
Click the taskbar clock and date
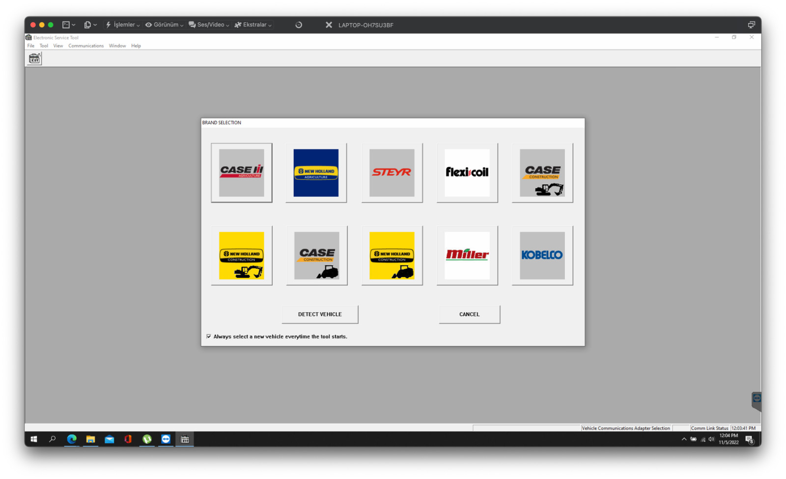[x=729, y=439]
